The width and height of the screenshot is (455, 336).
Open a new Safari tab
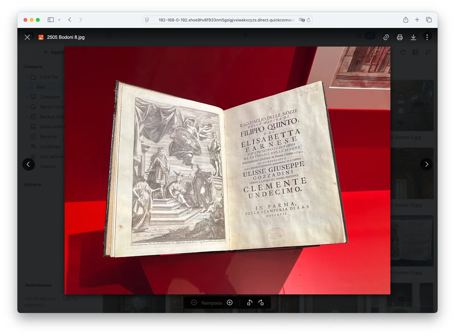coord(417,20)
